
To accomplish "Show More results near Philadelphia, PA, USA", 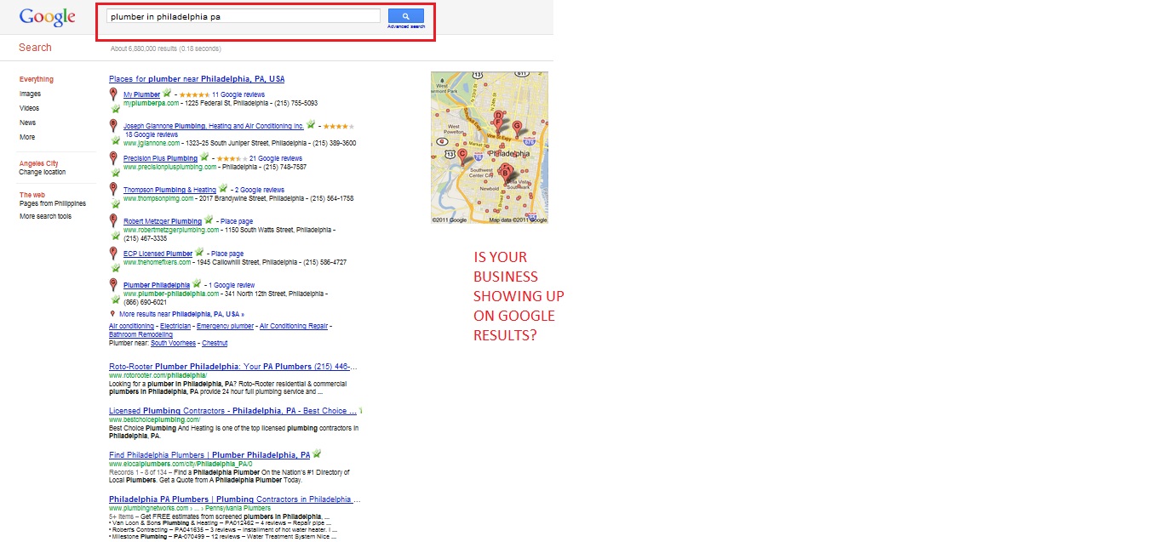I will click(181, 314).
